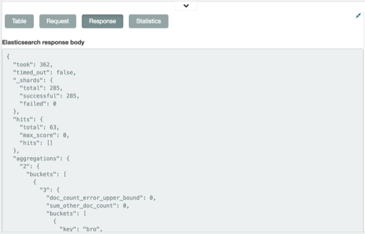Viewport: 365px width, 234px height.
Task: Open the Request tab
Action: (x=58, y=21)
